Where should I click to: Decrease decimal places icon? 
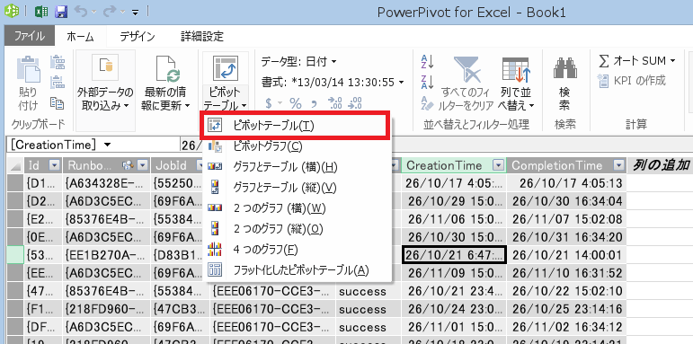tap(355, 103)
